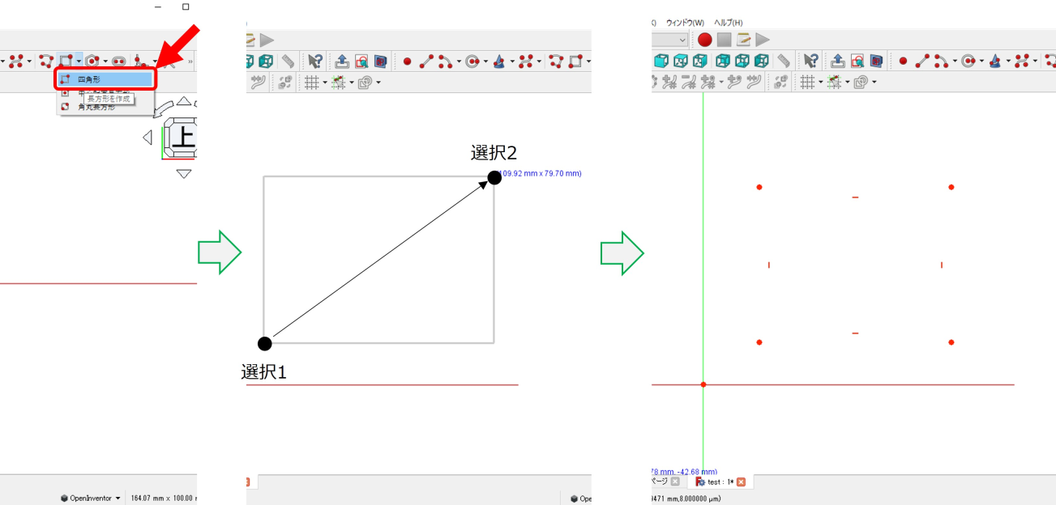Click the red origin point on the sketch axes
The image size is (1056, 505).
703,384
